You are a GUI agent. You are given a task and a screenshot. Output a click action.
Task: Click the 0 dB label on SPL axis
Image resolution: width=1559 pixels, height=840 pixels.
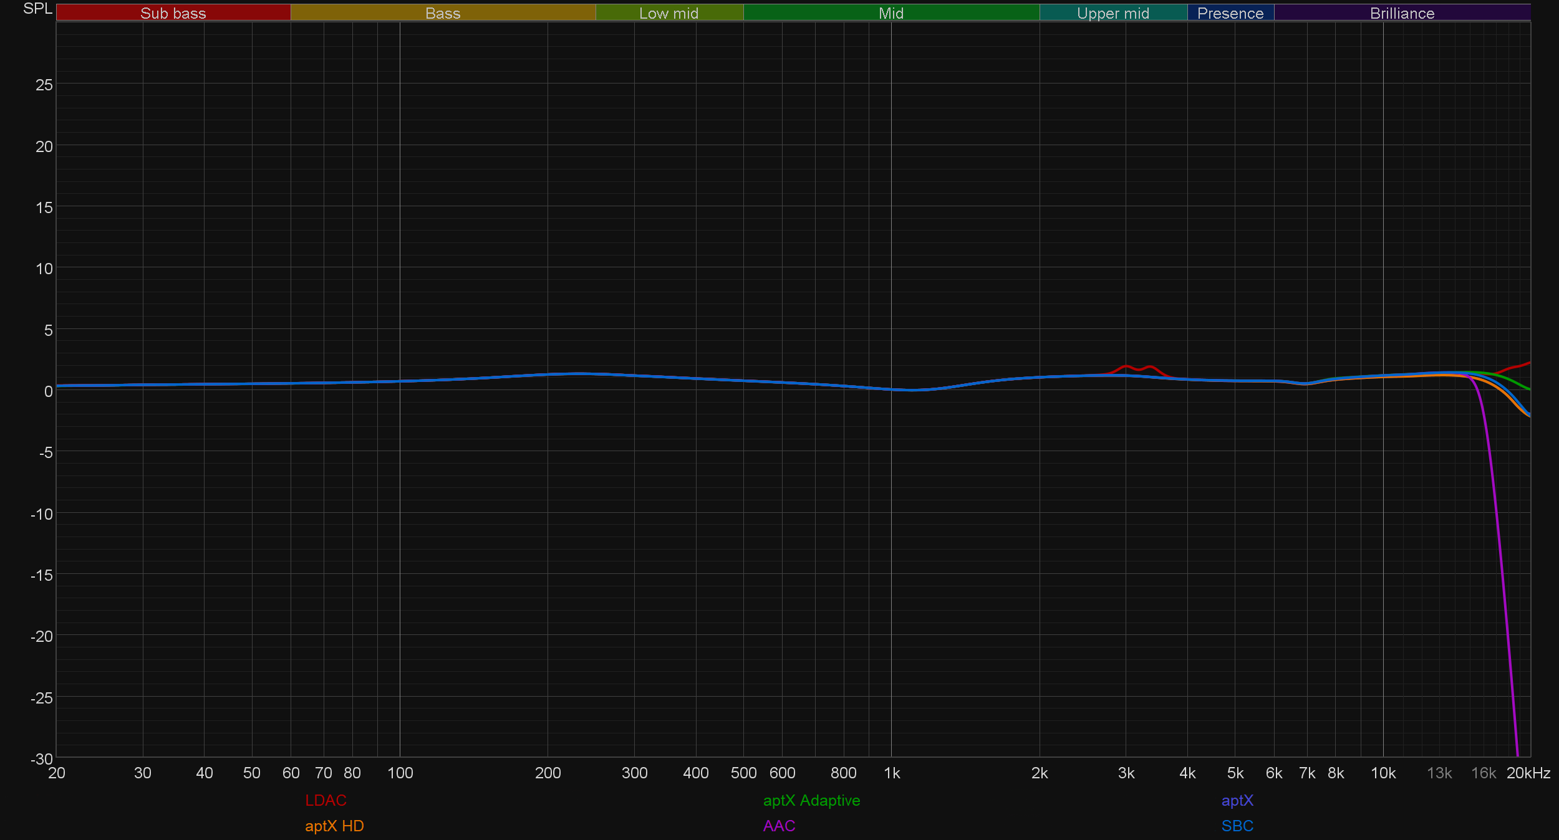(48, 391)
